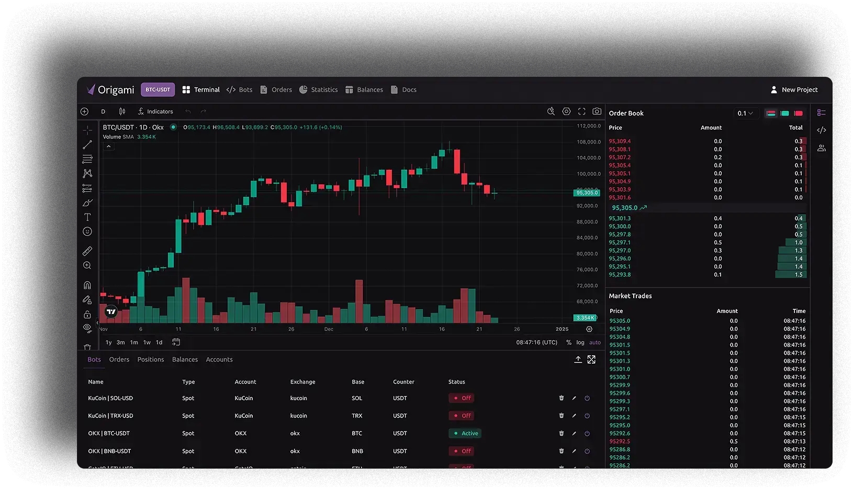Edit the OKX | BNB-USDT bot
The height and width of the screenshot is (489, 853).
(574, 451)
